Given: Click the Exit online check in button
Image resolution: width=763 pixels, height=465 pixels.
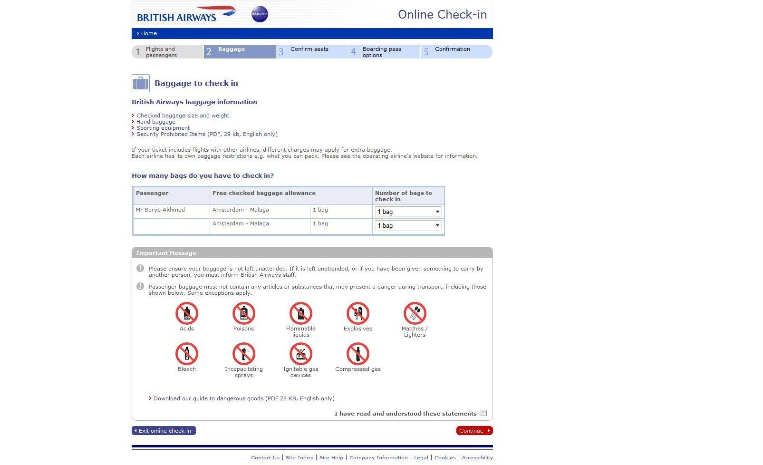Looking at the screenshot, I should click(164, 431).
